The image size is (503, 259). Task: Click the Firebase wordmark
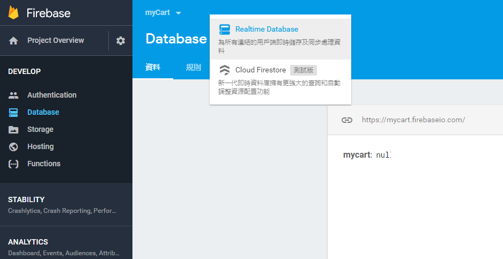click(48, 13)
